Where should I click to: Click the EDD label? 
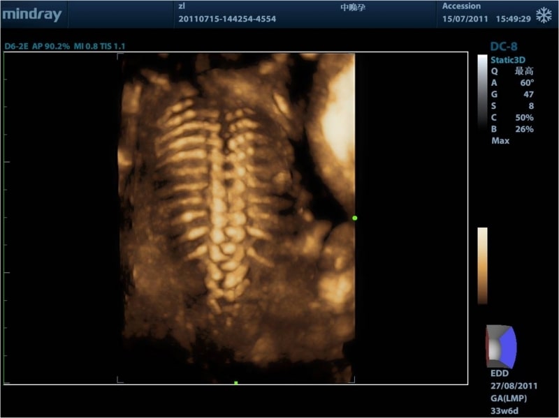[500, 373]
